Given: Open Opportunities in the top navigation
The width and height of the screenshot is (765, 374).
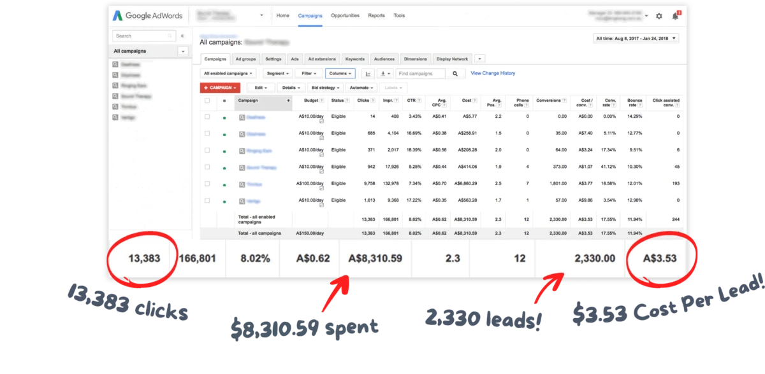Looking at the screenshot, I should [x=345, y=15].
